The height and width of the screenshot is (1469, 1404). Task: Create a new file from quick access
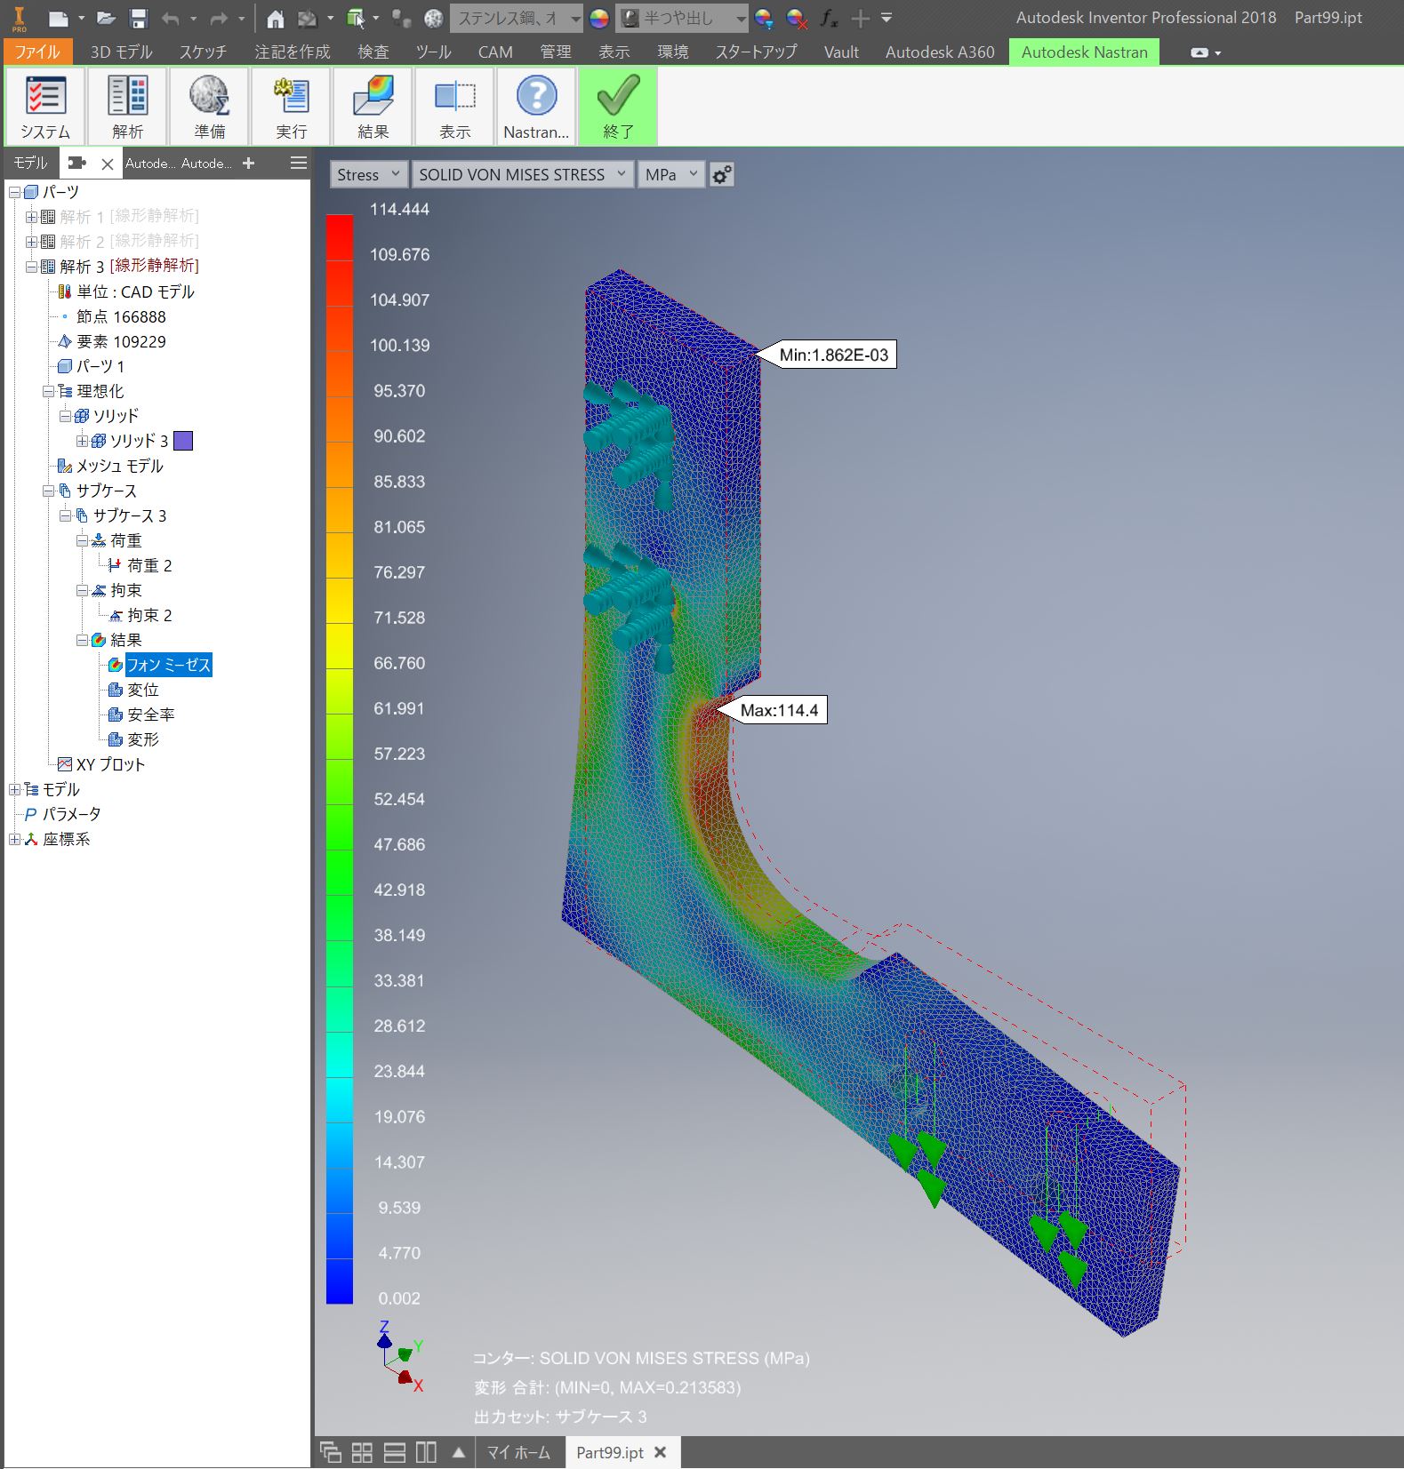[58, 18]
